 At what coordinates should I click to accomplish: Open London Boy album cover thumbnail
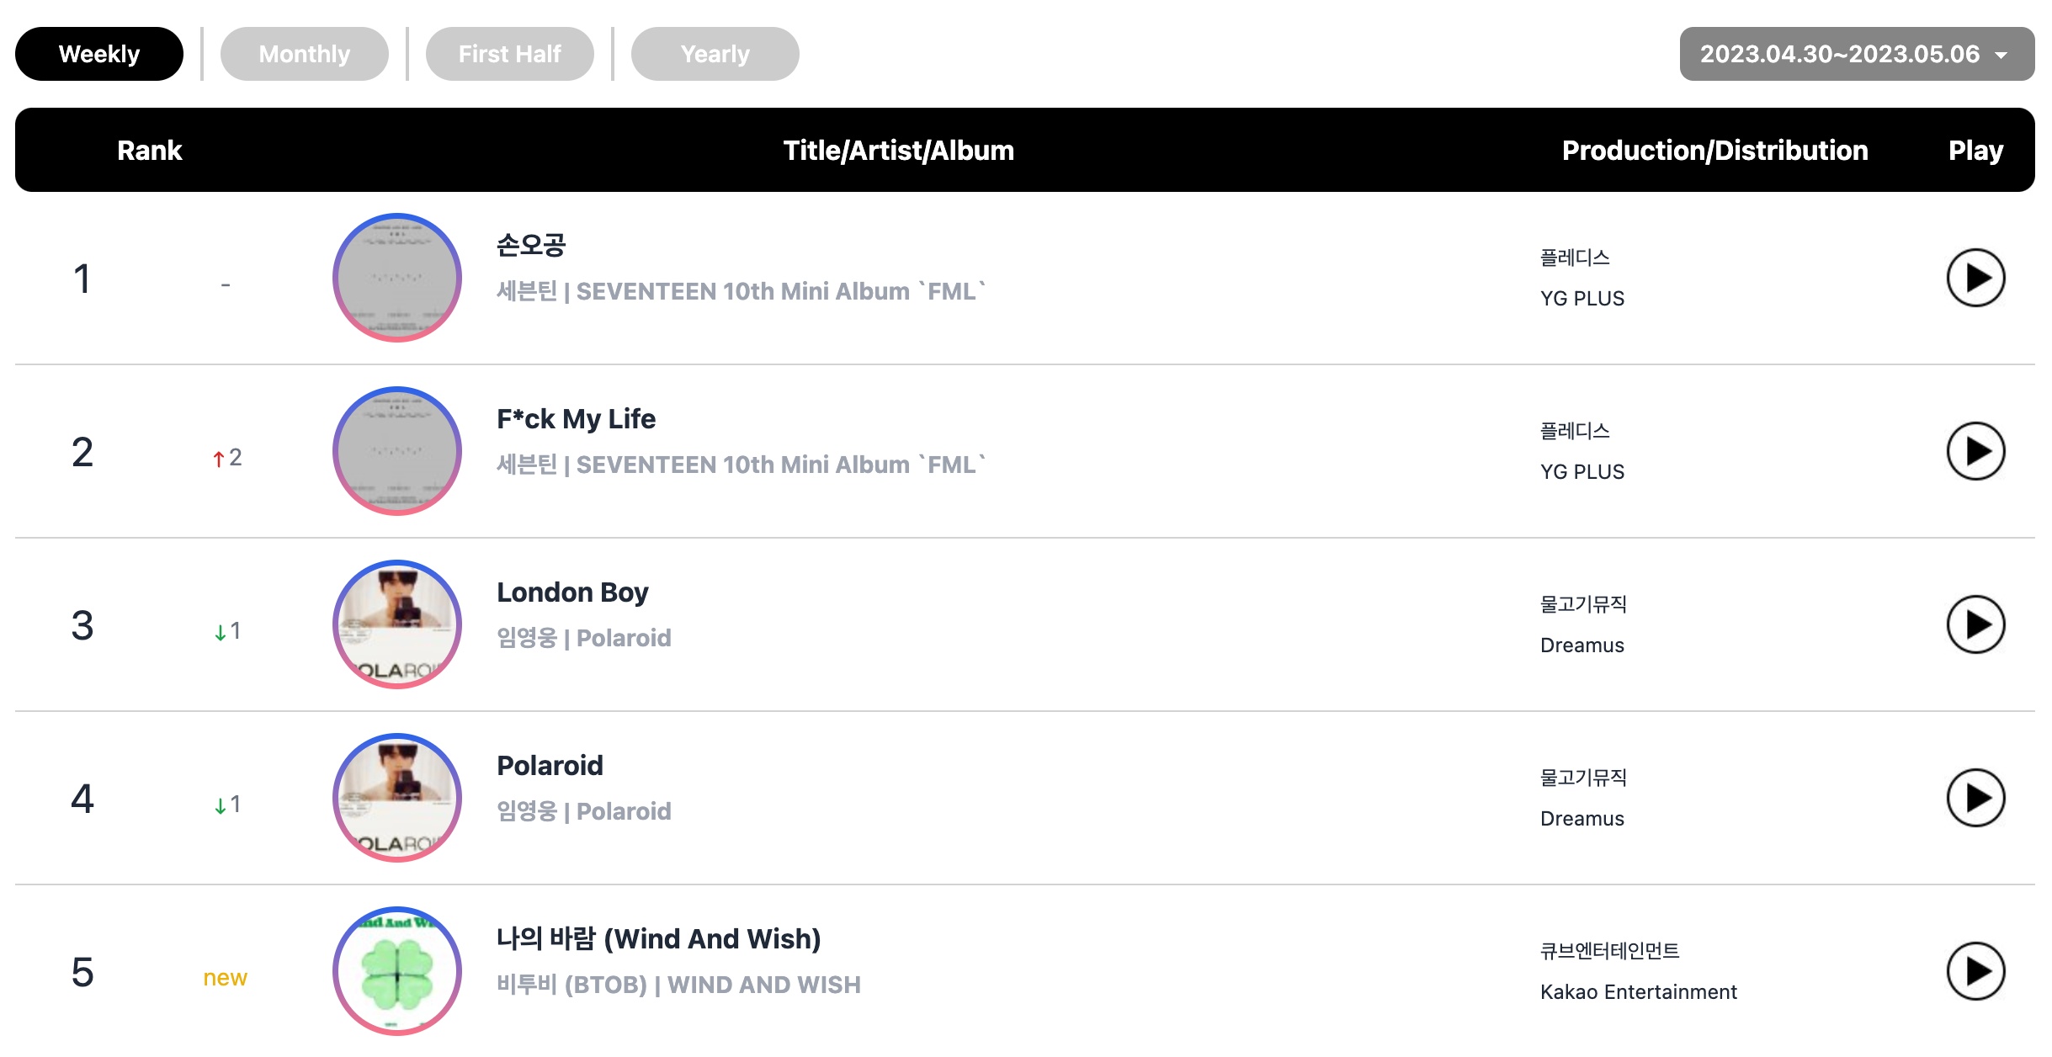[x=397, y=624]
